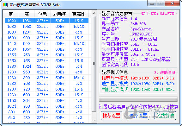The height and width of the screenshot is (126, 182).
Task: Click the 产品名称 value SyncMaster
Action: point(141,29)
